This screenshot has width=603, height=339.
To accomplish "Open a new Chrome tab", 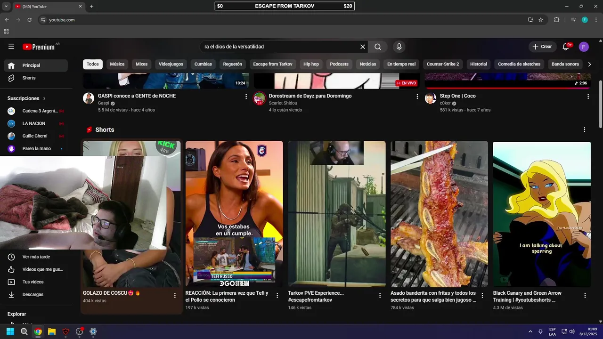I will (91, 7).
